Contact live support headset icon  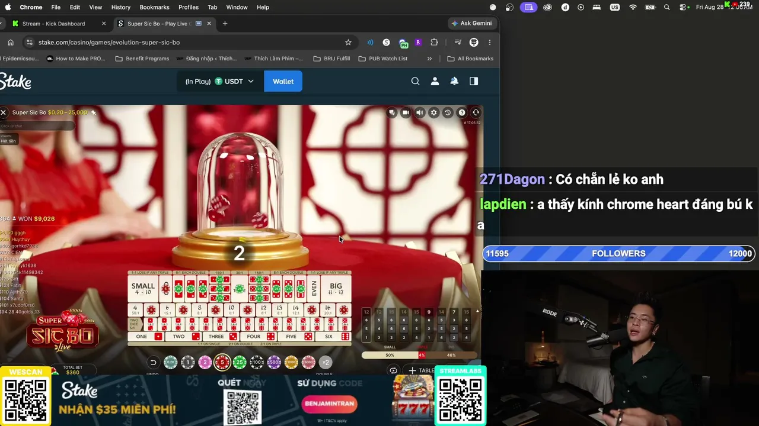coord(476,112)
